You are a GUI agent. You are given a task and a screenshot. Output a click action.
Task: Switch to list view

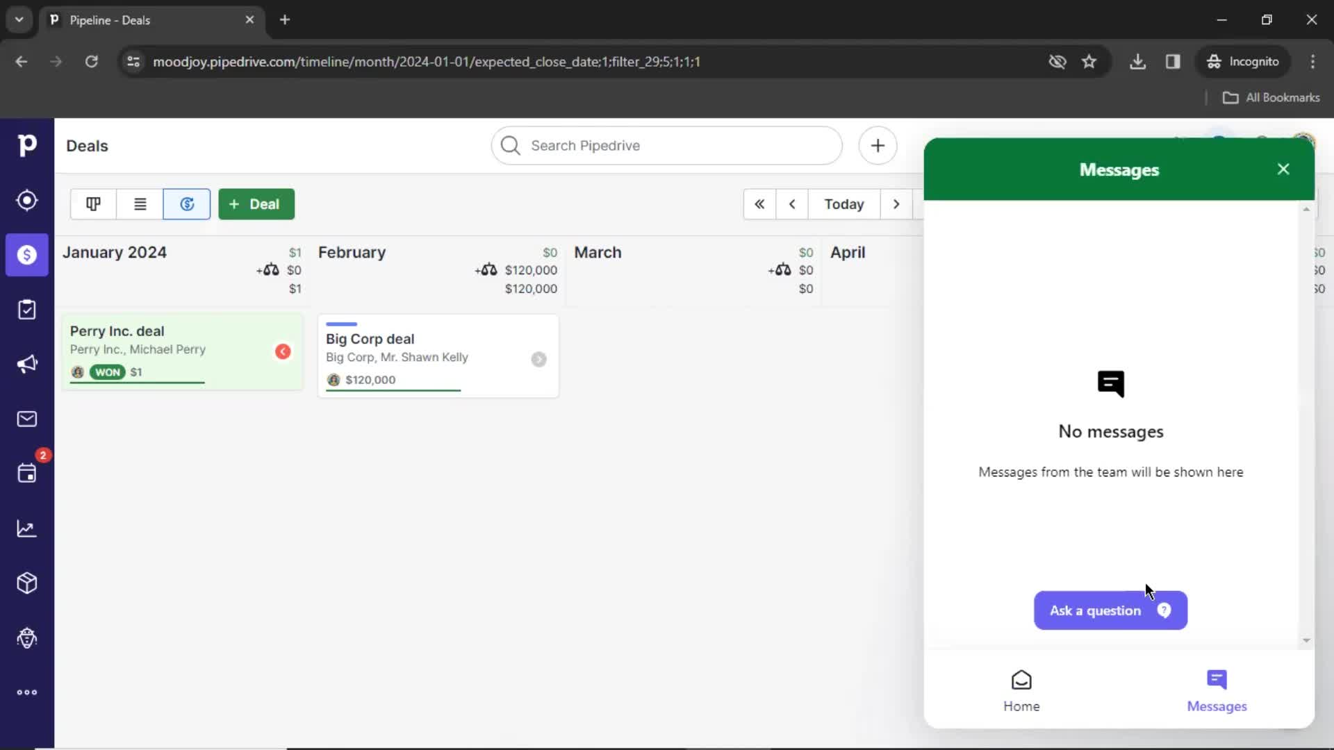tap(140, 204)
